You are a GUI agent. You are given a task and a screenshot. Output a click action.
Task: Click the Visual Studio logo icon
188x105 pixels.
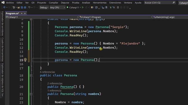pos(3,3)
